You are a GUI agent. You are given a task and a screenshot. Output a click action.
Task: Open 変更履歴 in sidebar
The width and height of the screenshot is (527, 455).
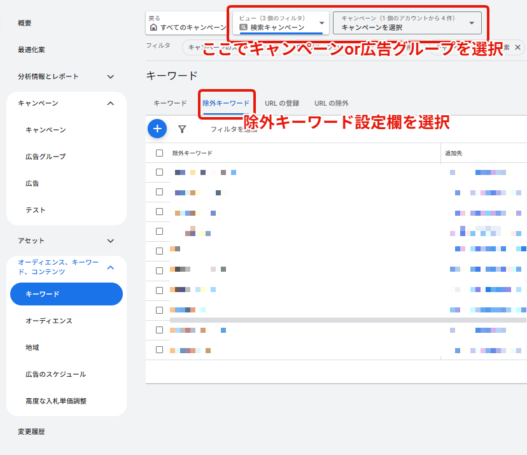point(31,431)
